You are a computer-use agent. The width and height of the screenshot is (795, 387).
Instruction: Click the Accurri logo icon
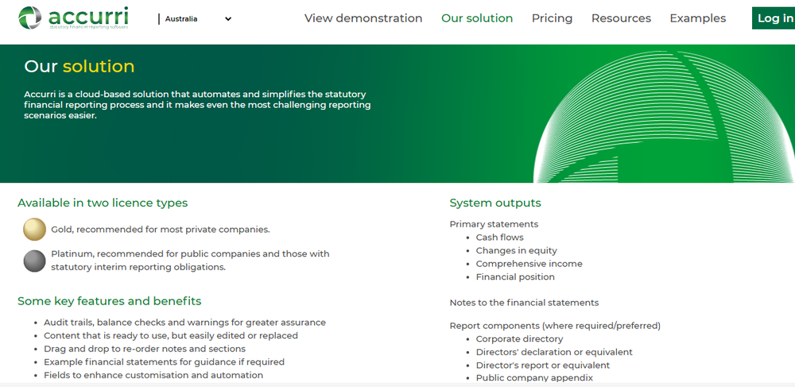(x=30, y=17)
